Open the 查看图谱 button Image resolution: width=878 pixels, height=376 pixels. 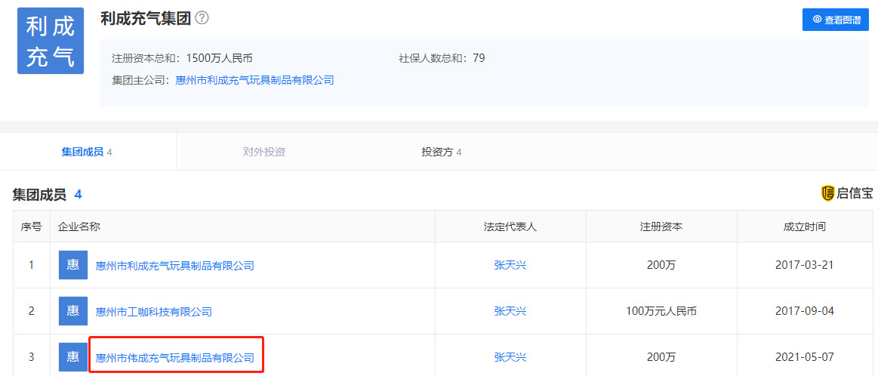tap(836, 20)
